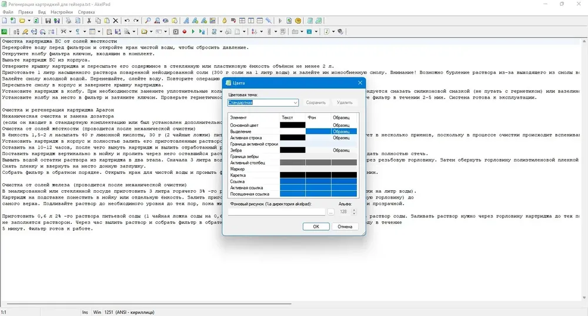Open the Настройки menu
This screenshot has width=588, height=316.
(x=62, y=12)
